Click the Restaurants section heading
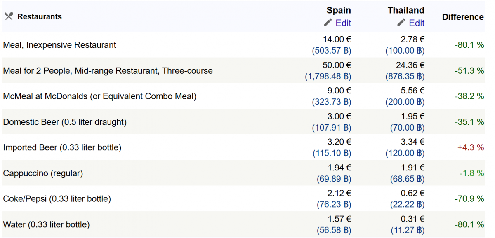The height and width of the screenshot is (238, 495). click(x=40, y=17)
